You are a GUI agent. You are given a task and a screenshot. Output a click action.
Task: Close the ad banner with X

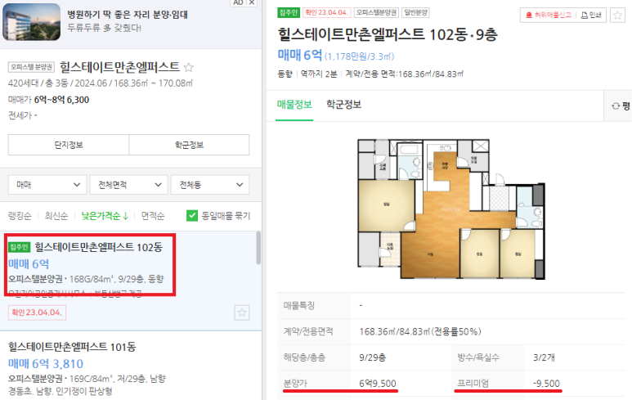click(252, 2)
